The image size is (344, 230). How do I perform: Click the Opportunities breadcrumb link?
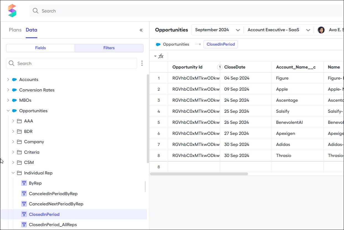[176, 44]
